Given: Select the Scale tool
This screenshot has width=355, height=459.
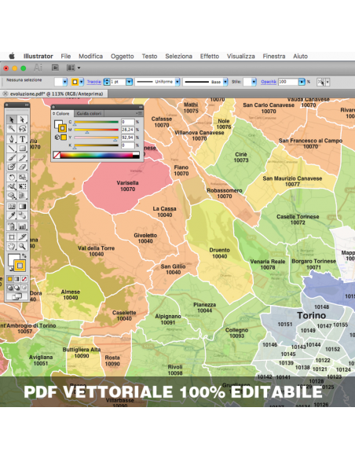Looking at the screenshot, I should click(x=22, y=177).
